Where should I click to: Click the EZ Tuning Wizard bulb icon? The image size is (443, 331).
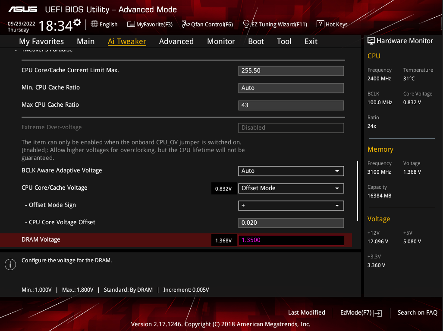(x=246, y=24)
